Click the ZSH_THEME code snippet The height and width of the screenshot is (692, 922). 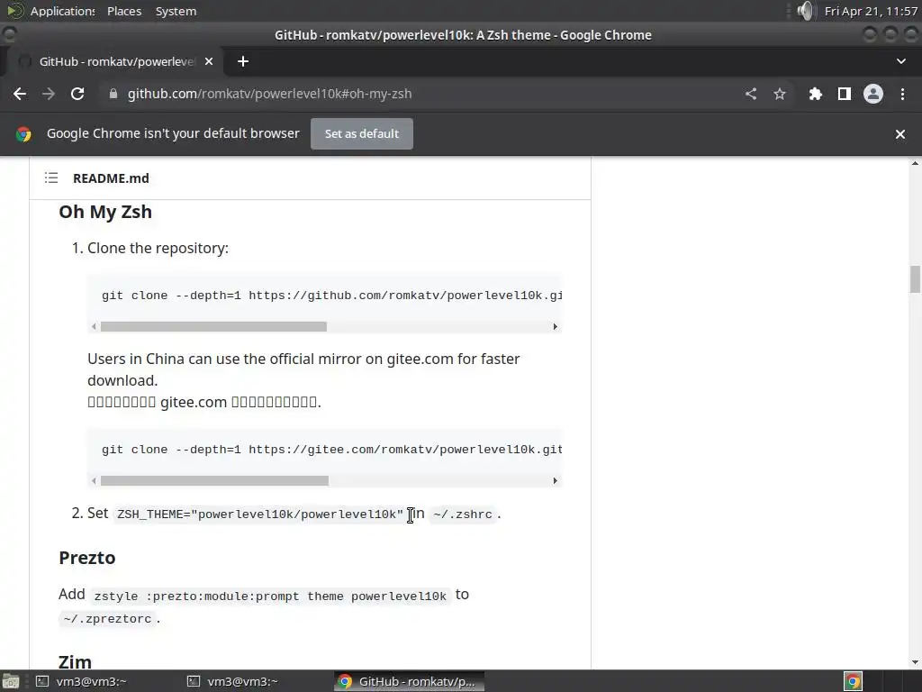(260, 514)
